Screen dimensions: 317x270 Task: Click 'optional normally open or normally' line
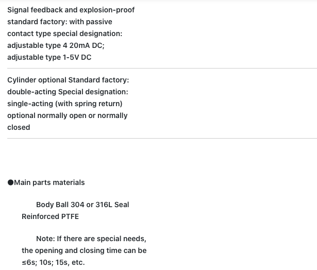(x=68, y=115)
